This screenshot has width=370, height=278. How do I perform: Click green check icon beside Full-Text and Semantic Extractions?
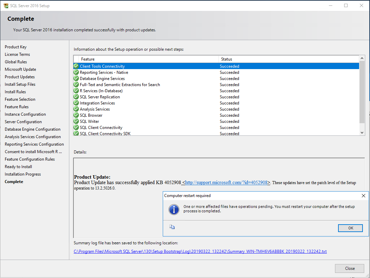(76, 84)
